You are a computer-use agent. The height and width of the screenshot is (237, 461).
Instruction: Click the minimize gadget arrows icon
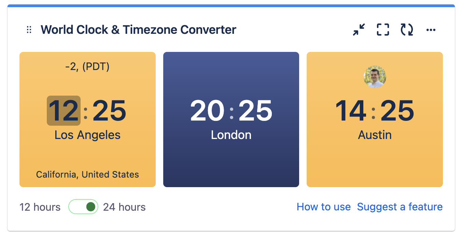pyautogui.click(x=359, y=30)
